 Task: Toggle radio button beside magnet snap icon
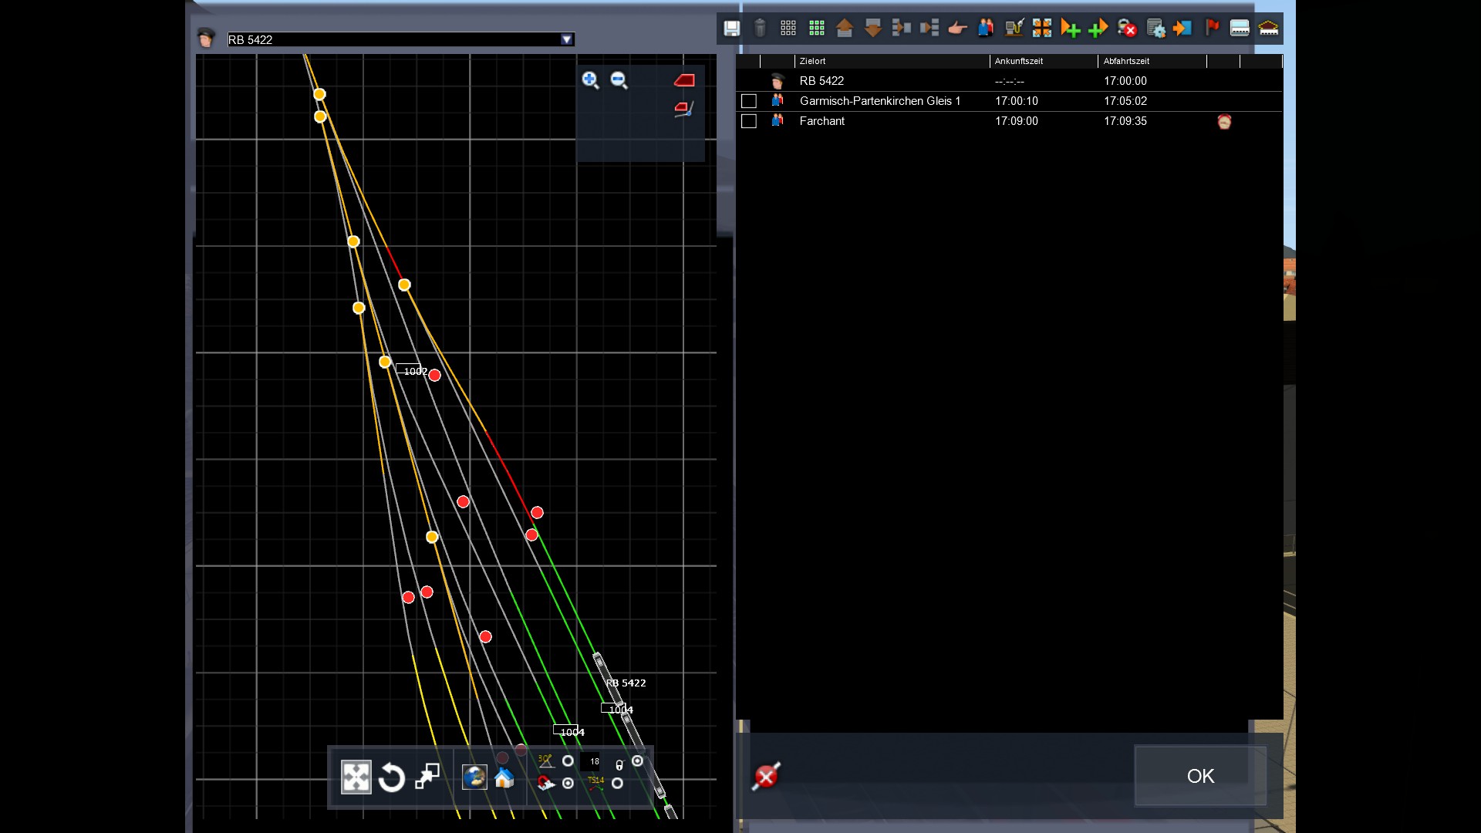point(568,783)
